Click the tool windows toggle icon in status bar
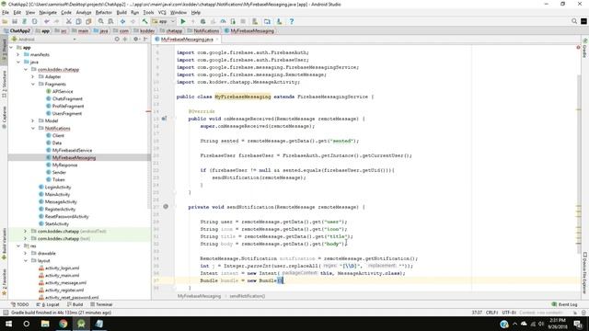The image size is (589, 331). point(6,313)
